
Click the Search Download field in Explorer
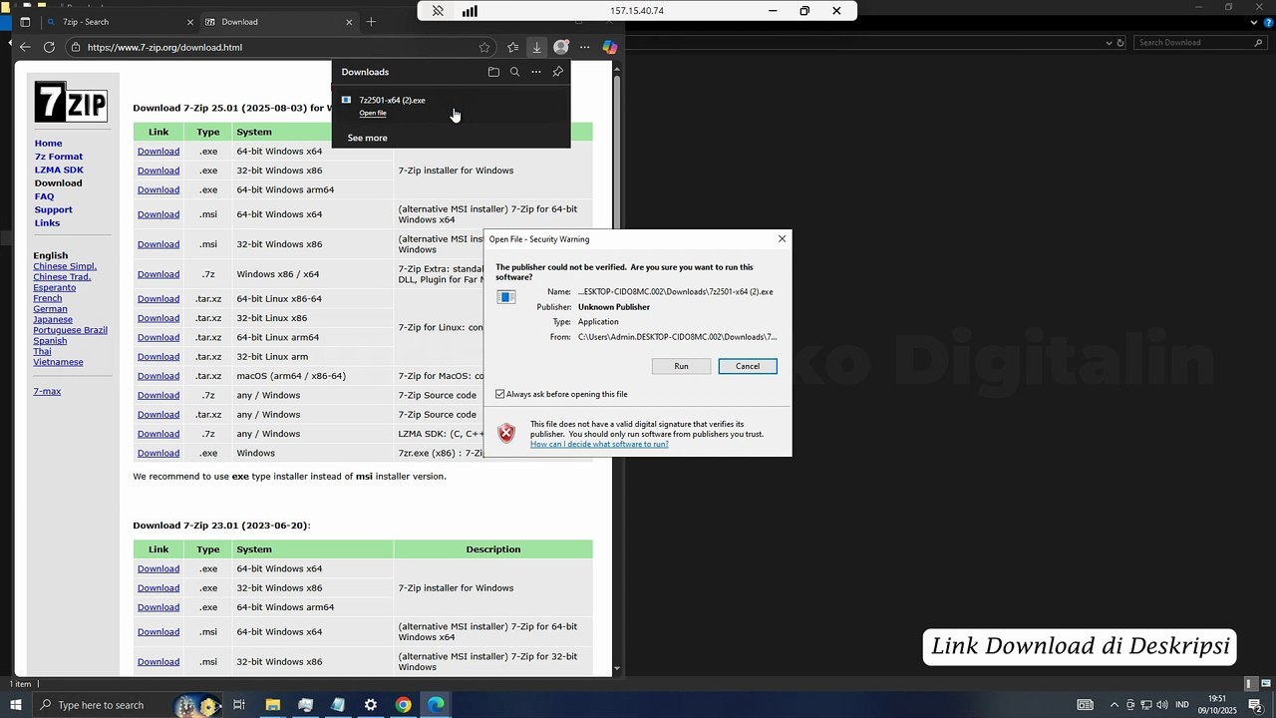[x=1200, y=43]
